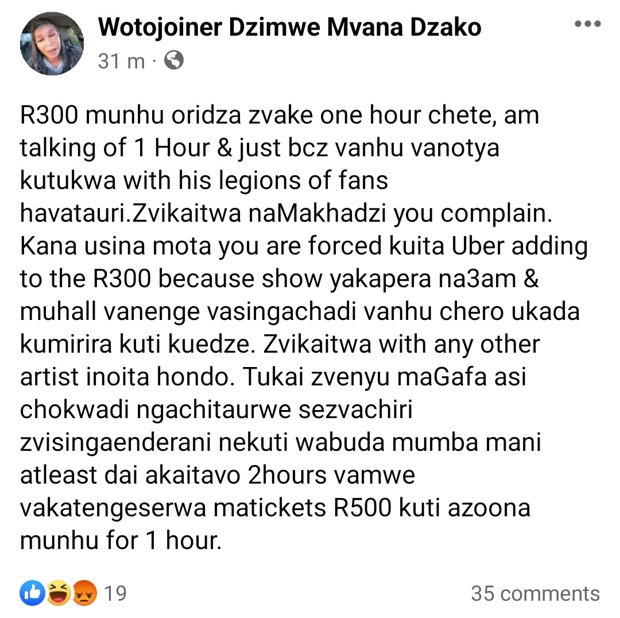Open the 35 comments link

[536, 593]
